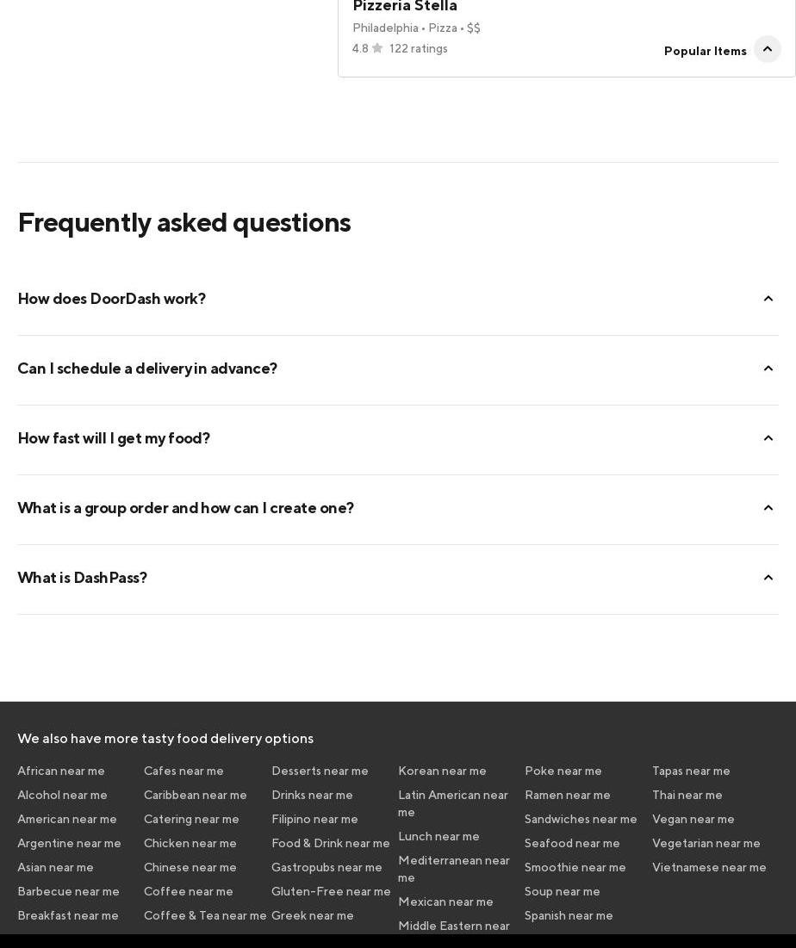Expand "Can I schedule a delivery in advance?"
Image resolution: width=796 pixels, height=948 pixels.
point(768,369)
